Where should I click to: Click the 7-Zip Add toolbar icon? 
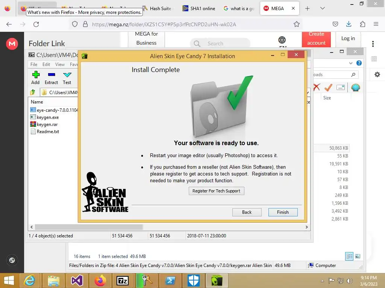click(36, 75)
